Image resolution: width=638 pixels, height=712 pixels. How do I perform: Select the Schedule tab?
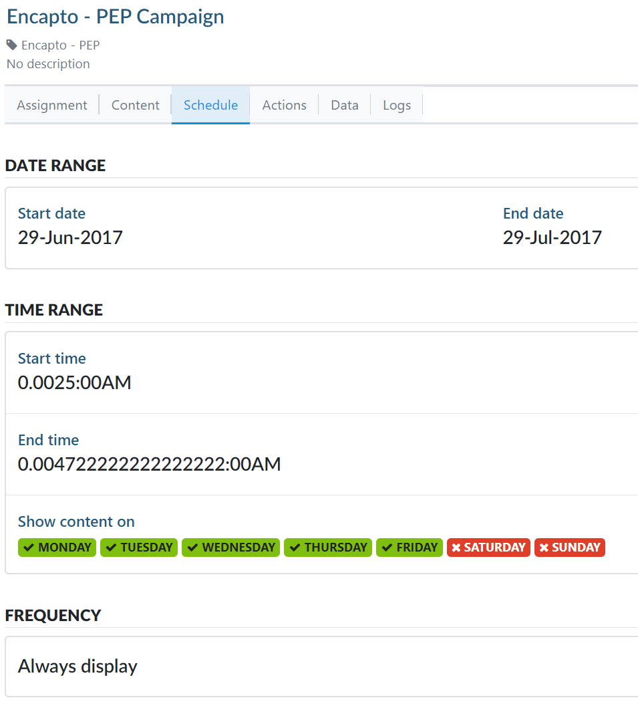[210, 105]
